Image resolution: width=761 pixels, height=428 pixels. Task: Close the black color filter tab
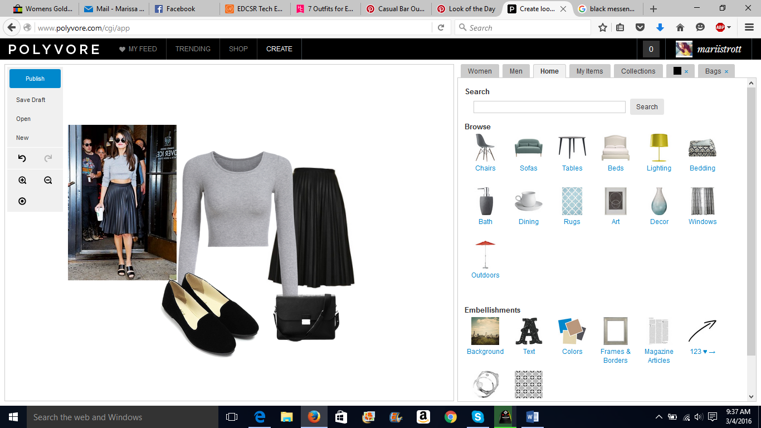point(686,71)
